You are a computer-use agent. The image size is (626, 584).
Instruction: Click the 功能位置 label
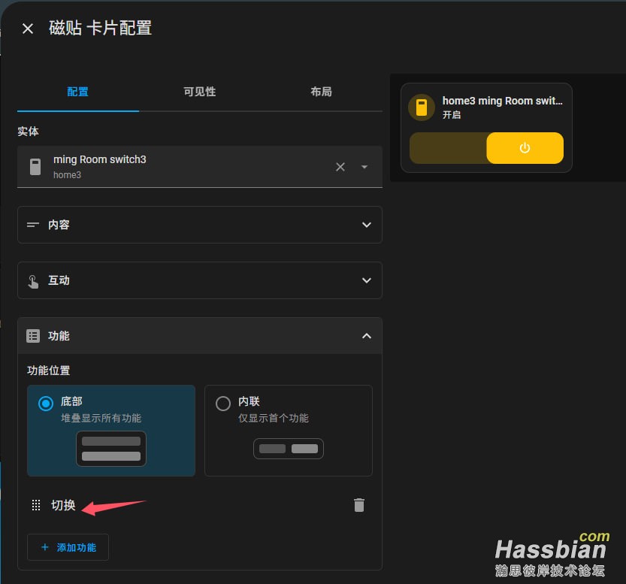(48, 371)
